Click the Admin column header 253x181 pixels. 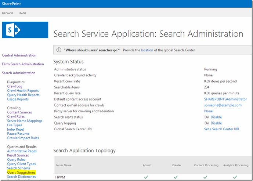(147, 165)
